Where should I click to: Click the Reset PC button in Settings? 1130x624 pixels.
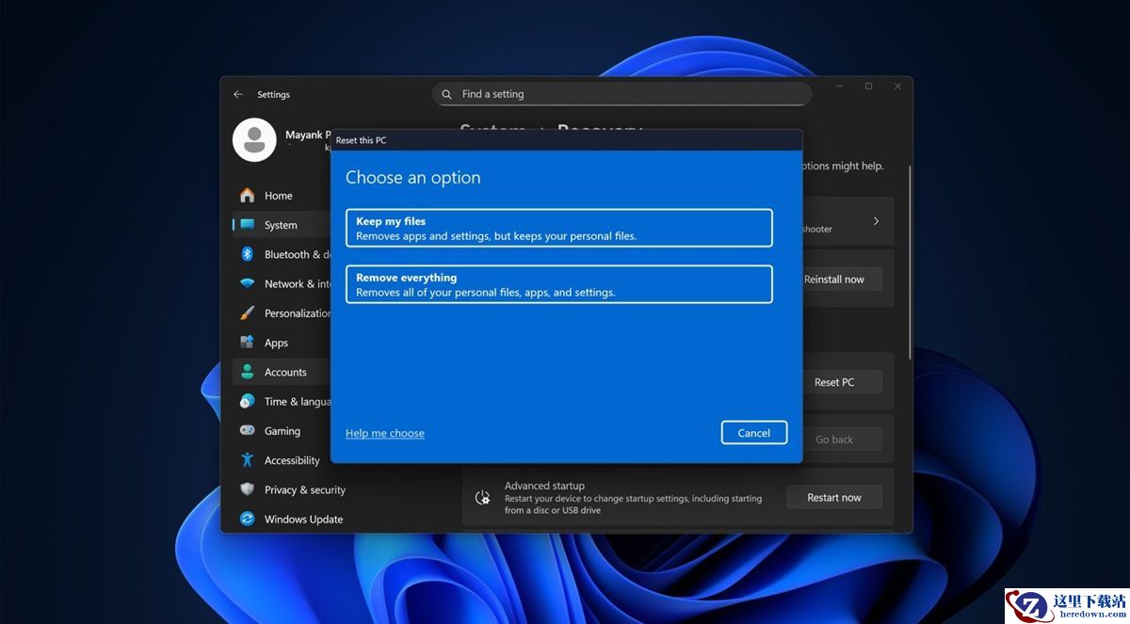(x=833, y=382)
